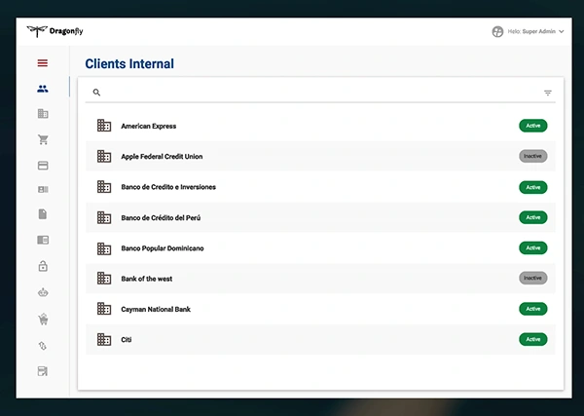Toggle Active status for Banco de Crédito del Perú
Image resolution: width=584 pixels, height=416 pixels.
(x=533, y=217)
